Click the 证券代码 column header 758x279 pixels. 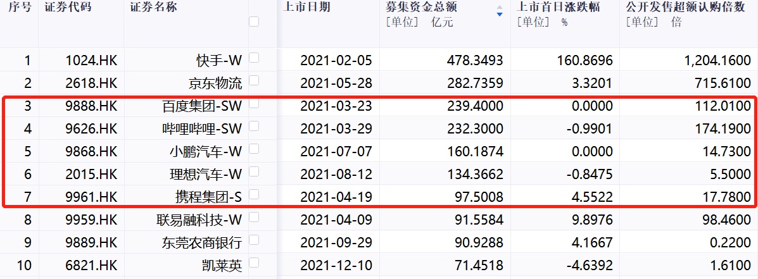[68, 8]
